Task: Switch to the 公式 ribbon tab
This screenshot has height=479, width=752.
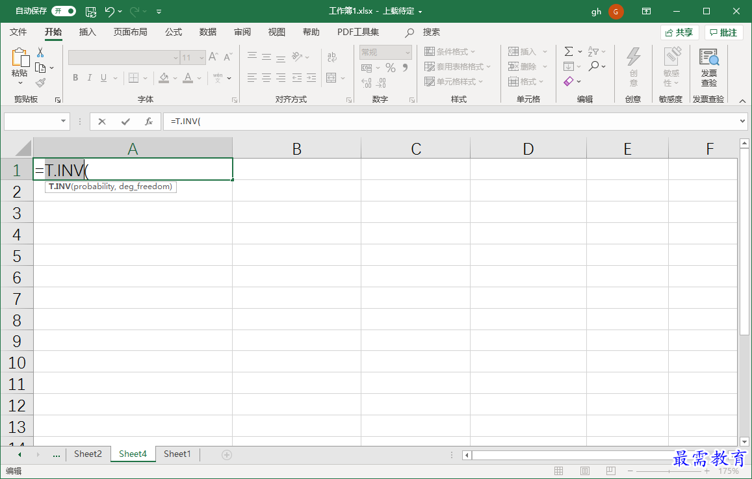Action: click(173, 32)
